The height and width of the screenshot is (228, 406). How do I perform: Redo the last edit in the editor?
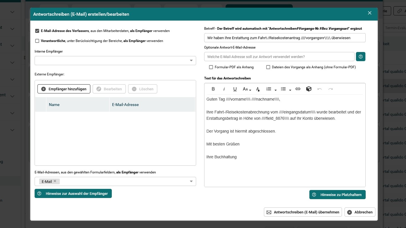click(331, 89)
